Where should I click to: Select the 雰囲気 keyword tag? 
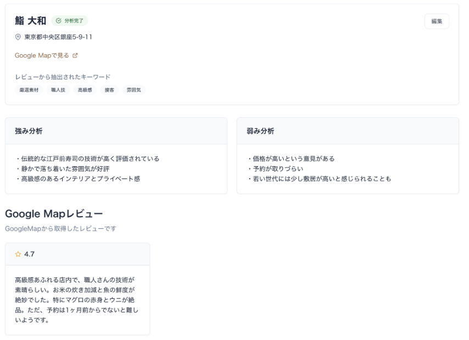pyautogui.click(x=133, y=90)
